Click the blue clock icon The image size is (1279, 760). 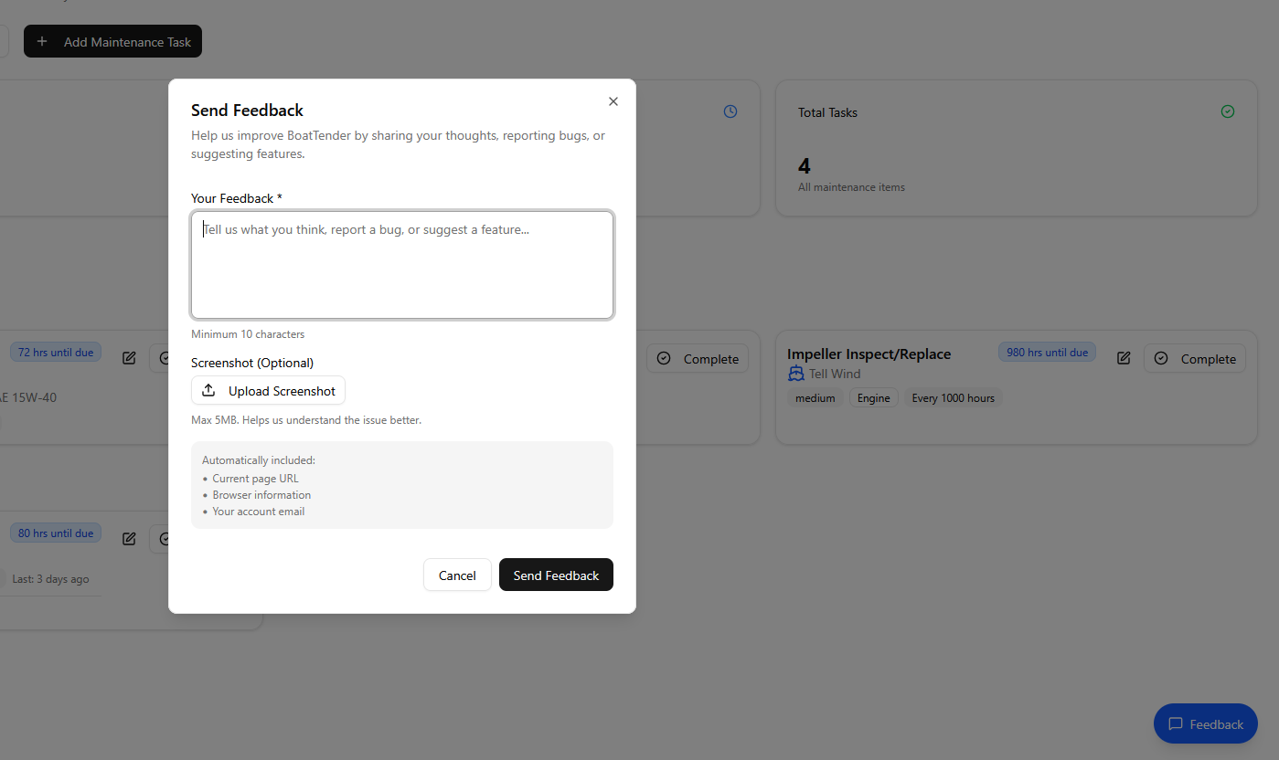(730, 111)
